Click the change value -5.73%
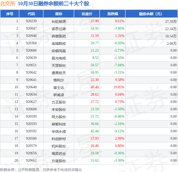The image size is (178, 172). click(119, 51)
